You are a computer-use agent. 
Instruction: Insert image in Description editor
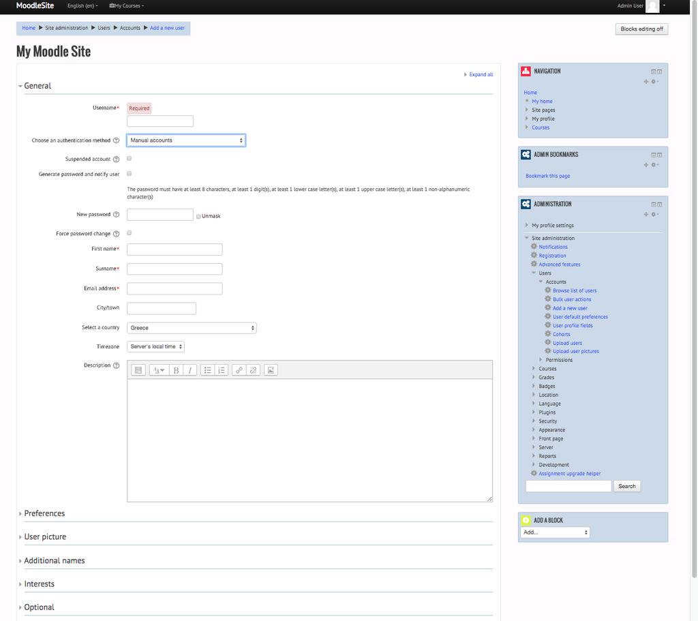(x=271, y=370)
